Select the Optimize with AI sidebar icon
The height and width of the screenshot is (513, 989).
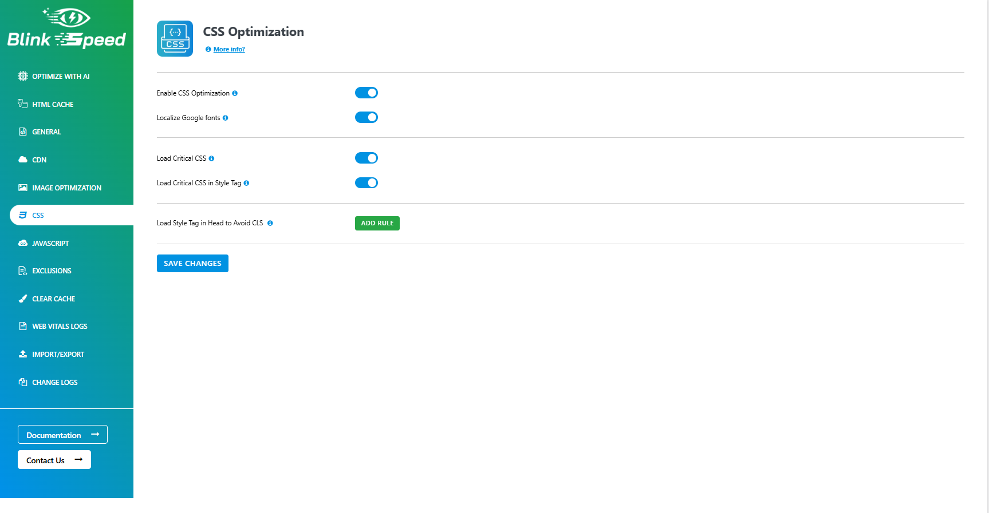click(x=22, y=76)
